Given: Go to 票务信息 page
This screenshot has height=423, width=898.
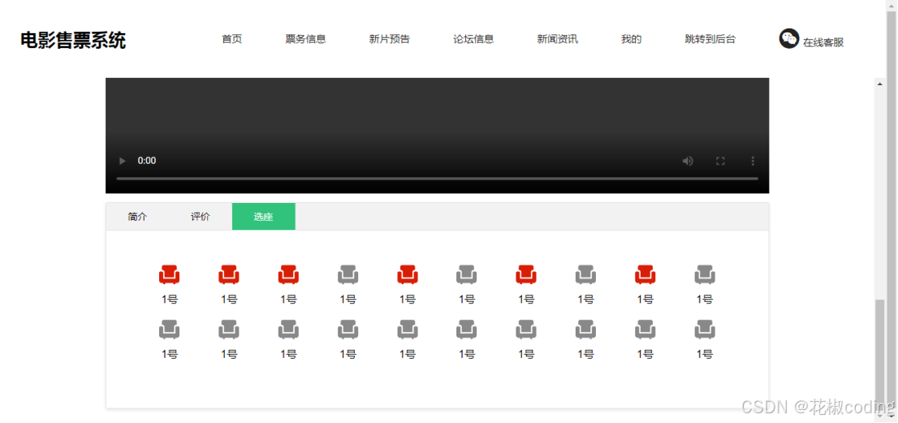Looking at the screenshot, I should (306, 39).
